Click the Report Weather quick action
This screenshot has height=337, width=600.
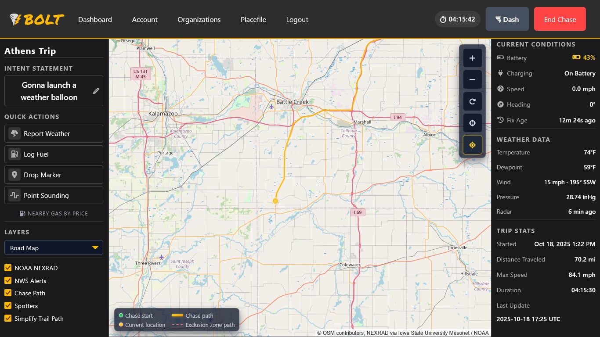point(54,133)
